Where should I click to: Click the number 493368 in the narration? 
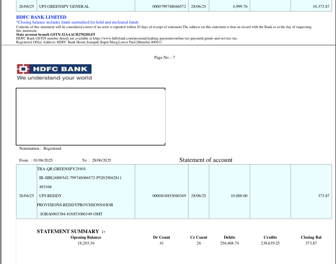click(x=45, y=187)
